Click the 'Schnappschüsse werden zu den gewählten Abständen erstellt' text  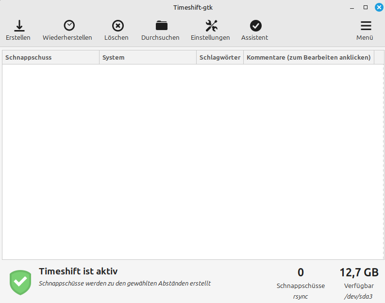tap(125, 284)
